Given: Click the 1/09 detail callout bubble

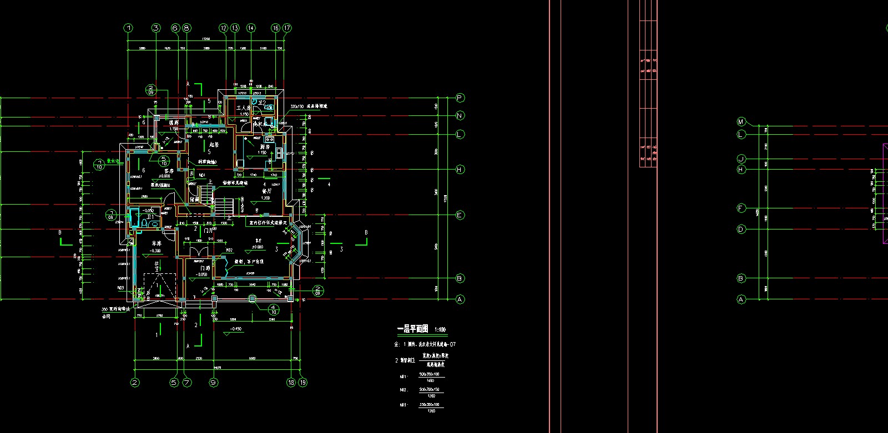Looking at the screenshot, I should tap(112, 215).
